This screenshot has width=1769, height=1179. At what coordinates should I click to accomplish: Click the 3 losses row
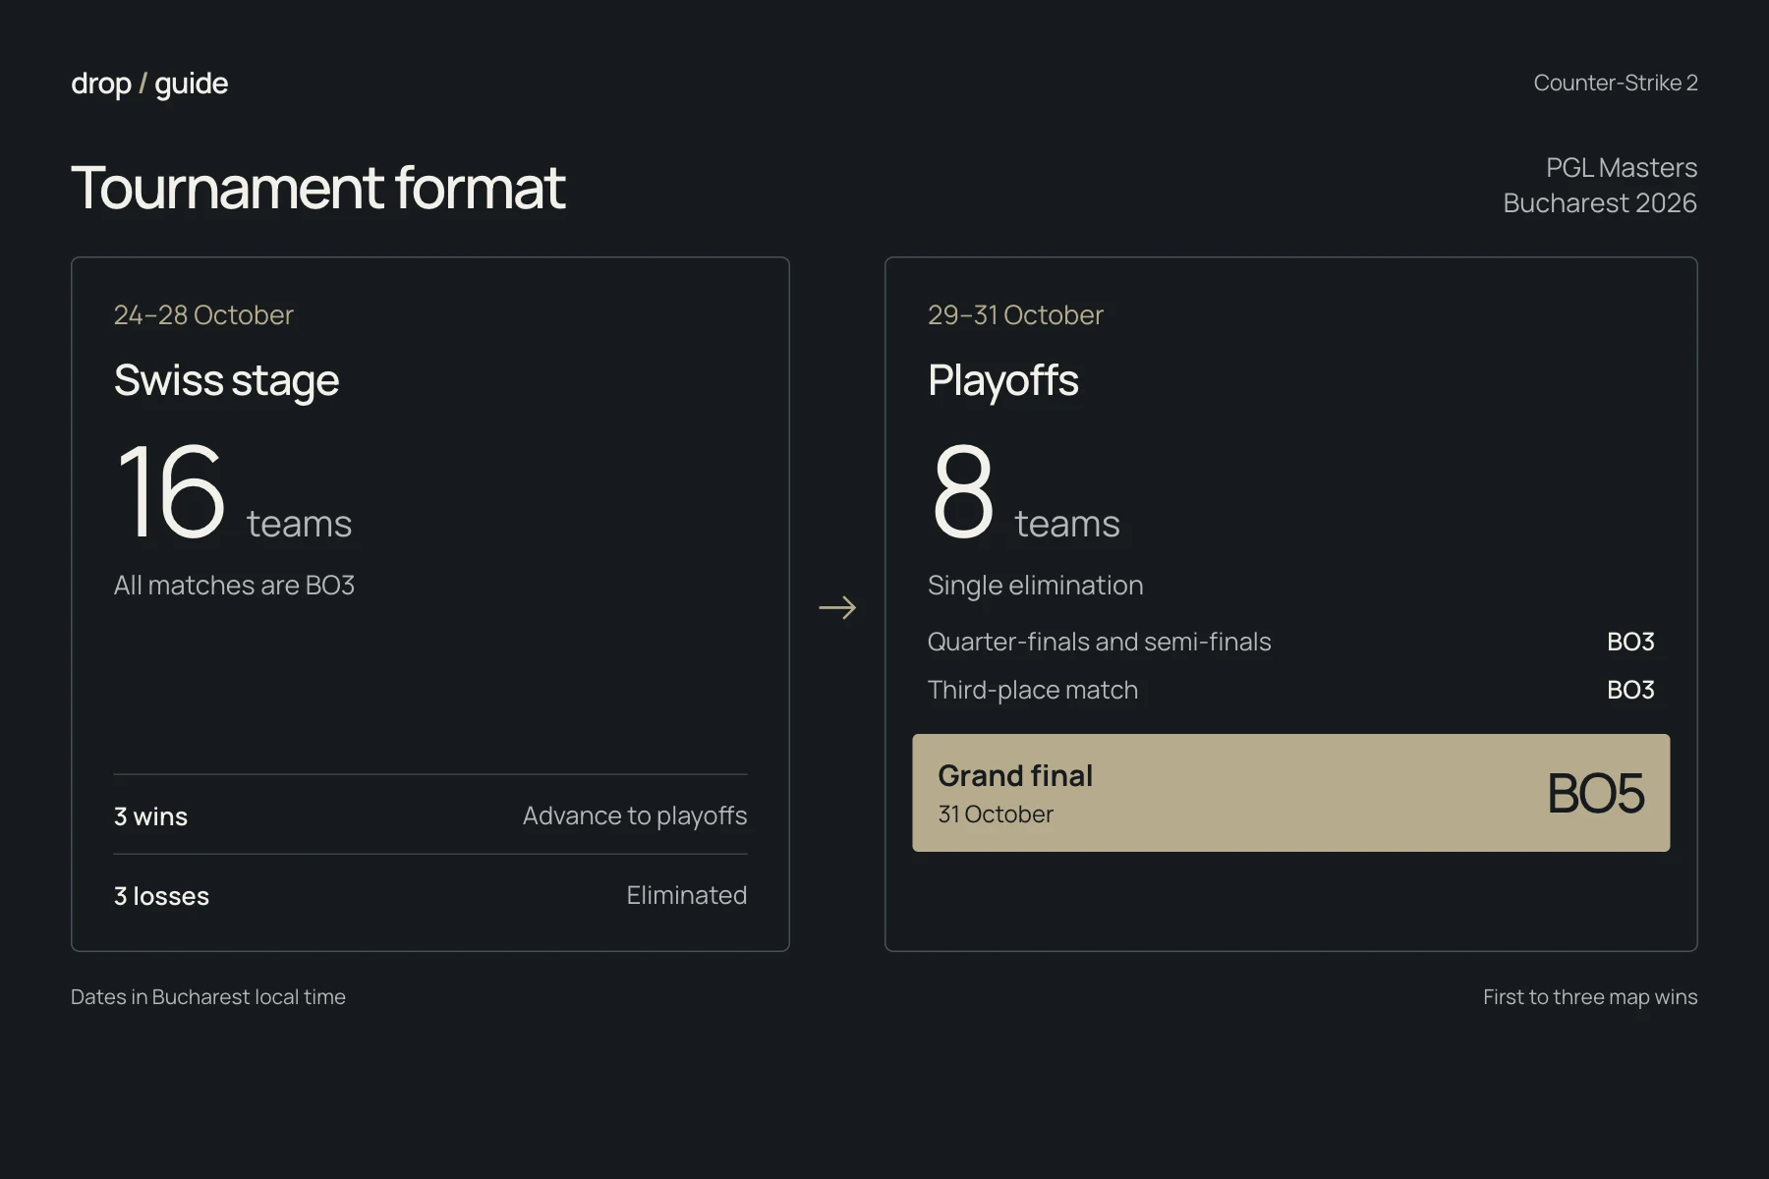(430, 895)
